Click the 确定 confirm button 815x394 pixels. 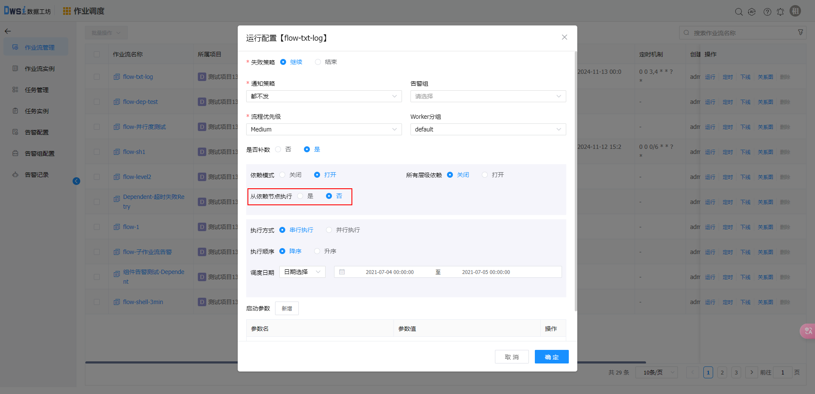pyautogui.click(x=551, y=357)
